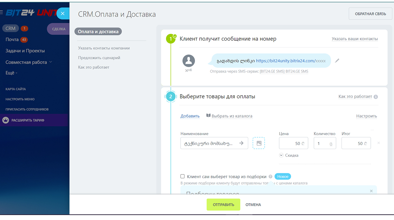Click the Как это работает link in step 2
Viewport: 394px width, 220px height.
tap(355, 97)
